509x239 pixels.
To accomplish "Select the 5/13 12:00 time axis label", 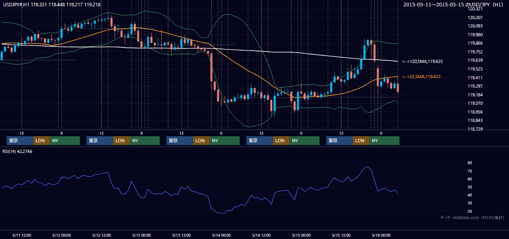I will pos(181,235).
